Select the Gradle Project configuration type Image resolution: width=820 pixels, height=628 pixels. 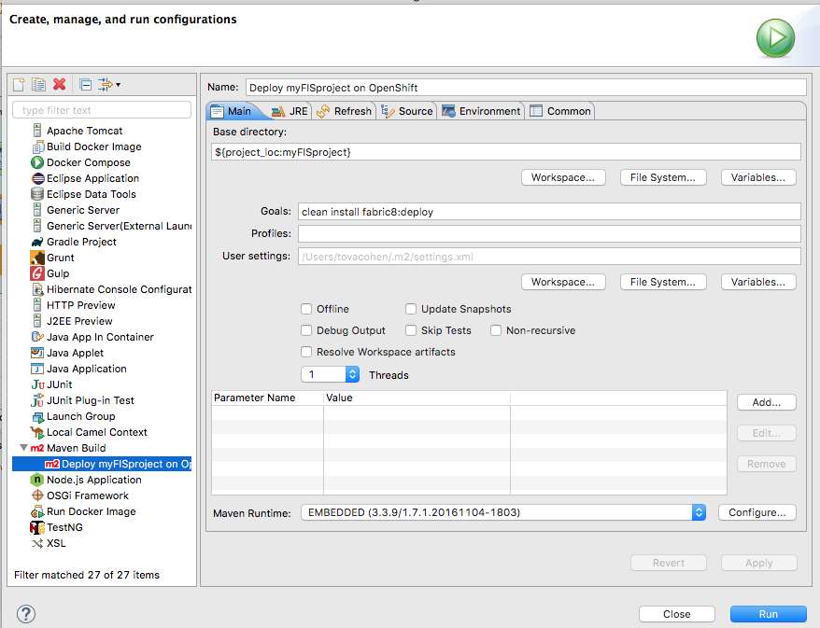[81, 242]
